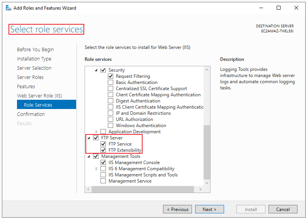Close the Add Roles and Features Wizard

[296, 8]
